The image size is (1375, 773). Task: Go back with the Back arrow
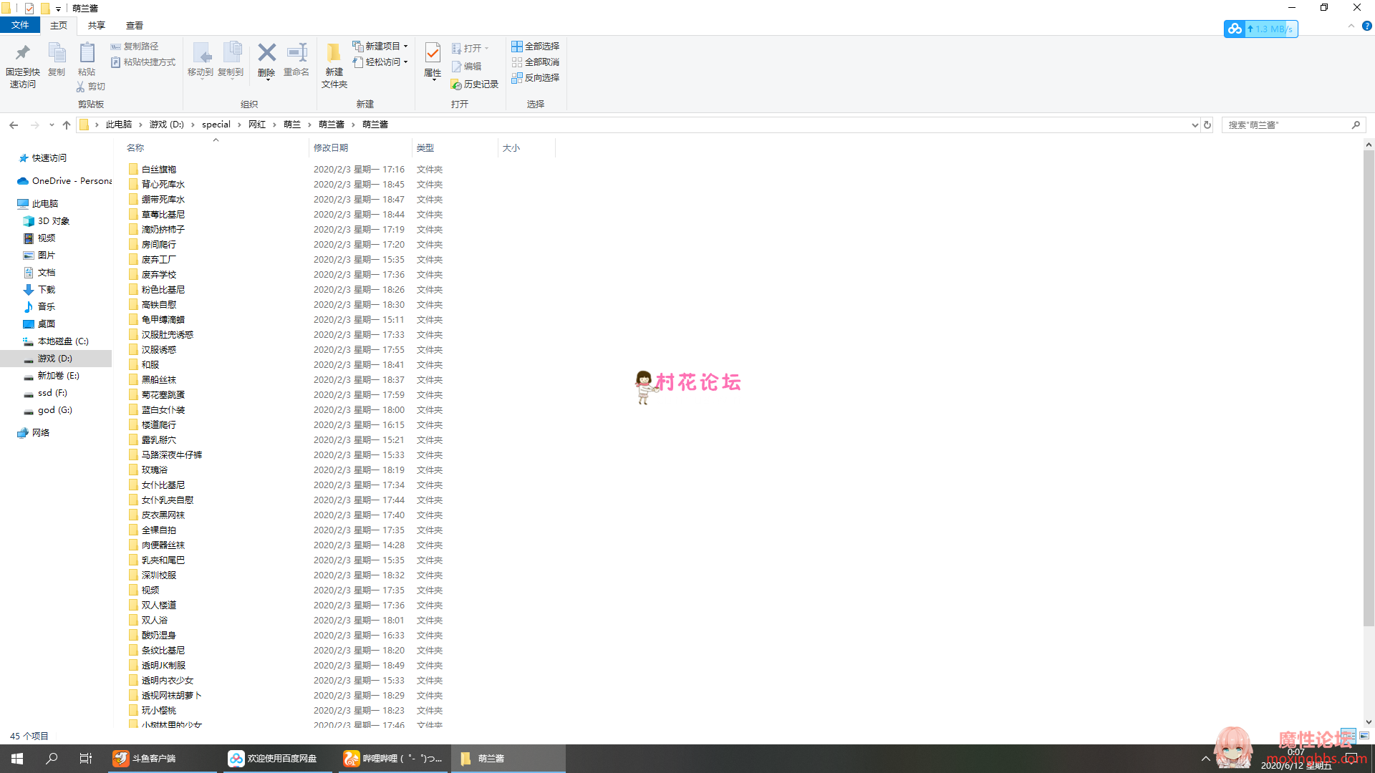pos(14,125)
